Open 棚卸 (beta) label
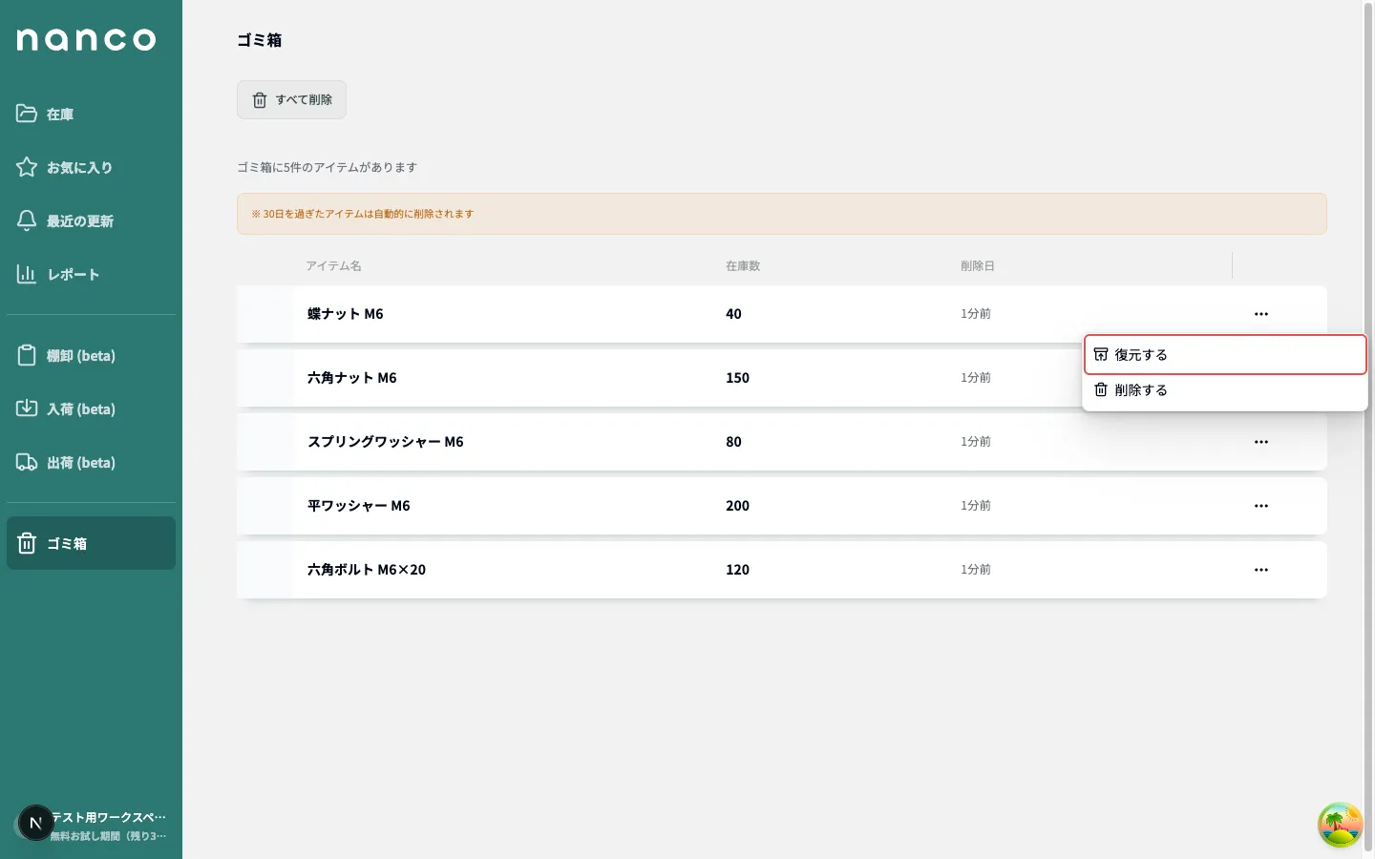 [81, 356]
